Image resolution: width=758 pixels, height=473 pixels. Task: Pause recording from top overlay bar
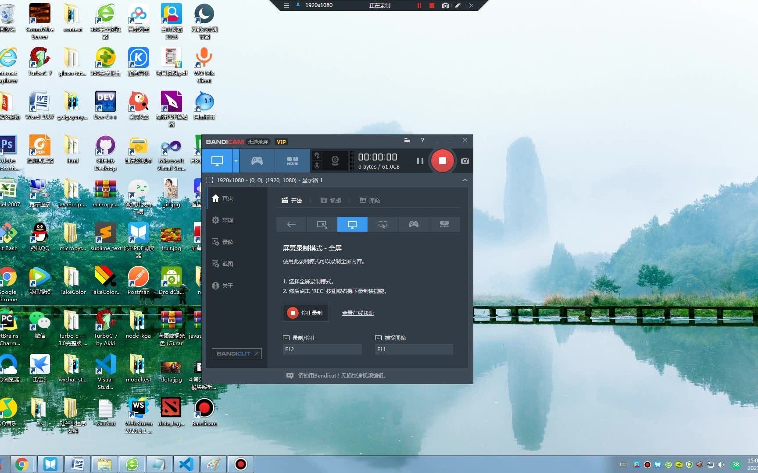tap(419, 5)
